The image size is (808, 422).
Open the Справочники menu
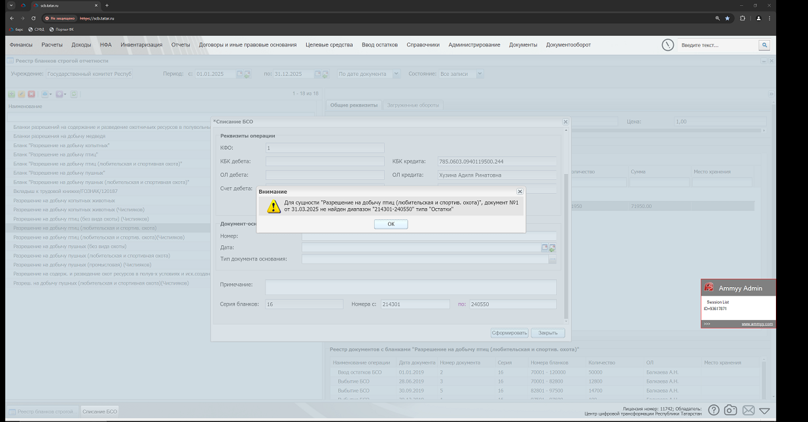pos(423,44)
